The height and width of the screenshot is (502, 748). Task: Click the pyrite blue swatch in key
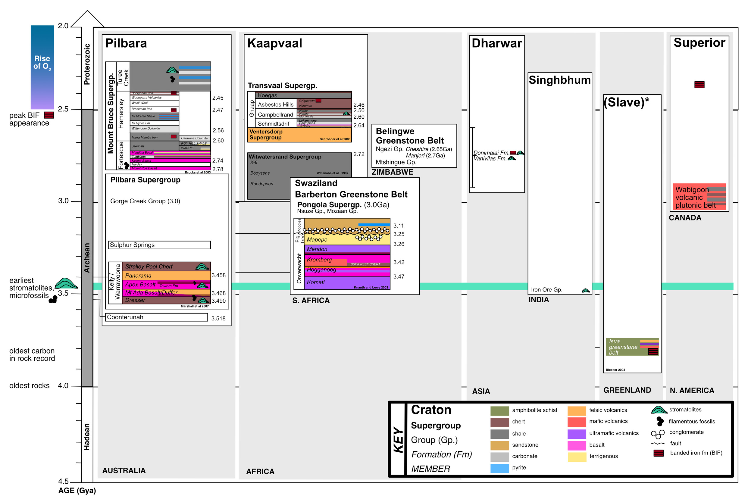click(499, 468)
